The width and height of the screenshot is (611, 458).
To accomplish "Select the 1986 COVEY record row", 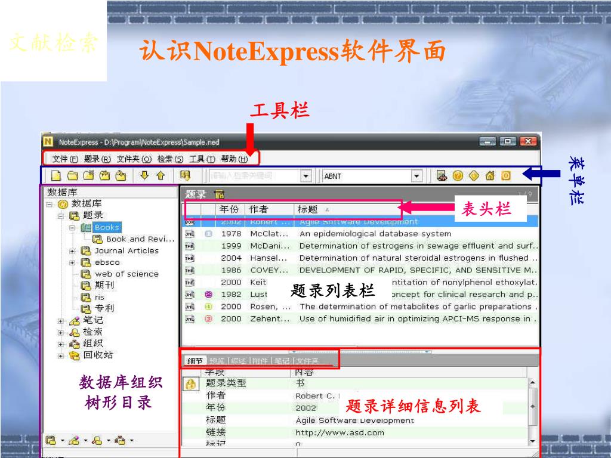I will pyautogui.click(x=361, y=270).
